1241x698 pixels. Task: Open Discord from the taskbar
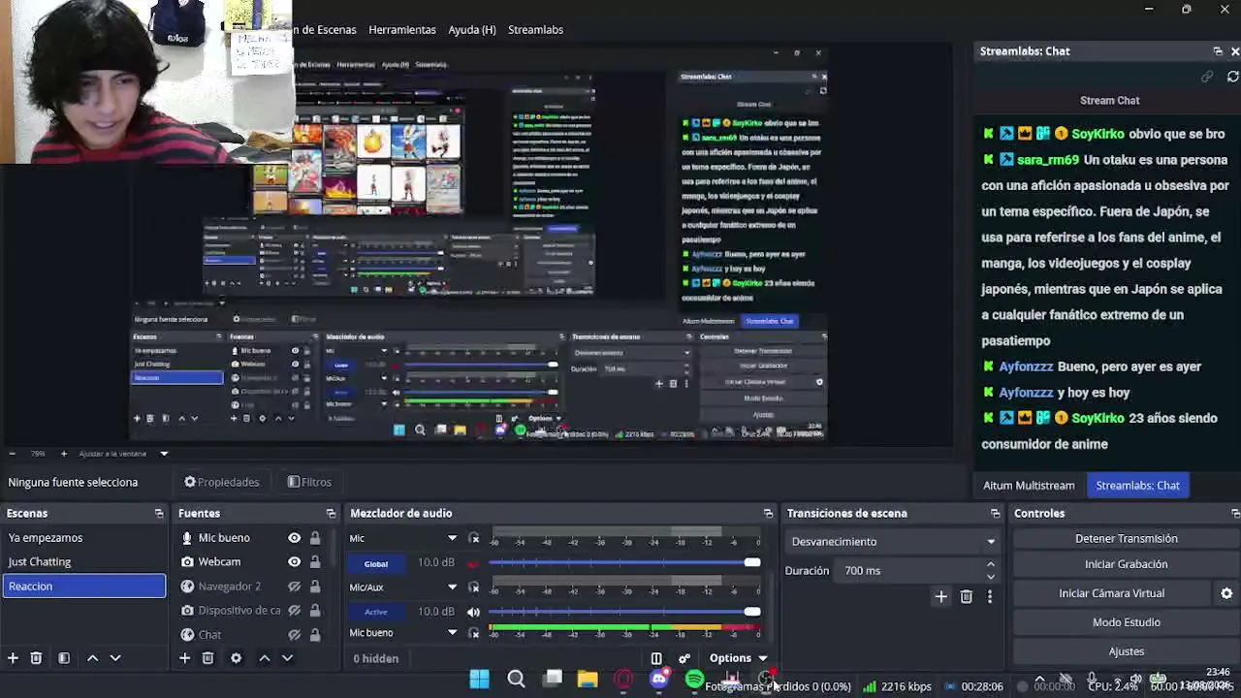(x=659, y=680)
